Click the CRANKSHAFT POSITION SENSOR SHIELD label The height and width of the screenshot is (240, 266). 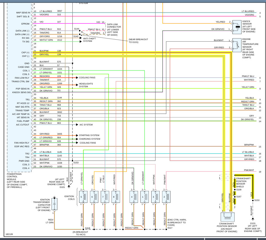[x=243, y=183]
